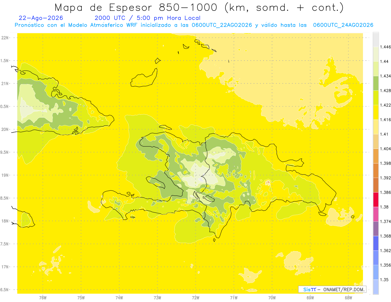Click the legend value '1.374'

(x=385, y=222)
